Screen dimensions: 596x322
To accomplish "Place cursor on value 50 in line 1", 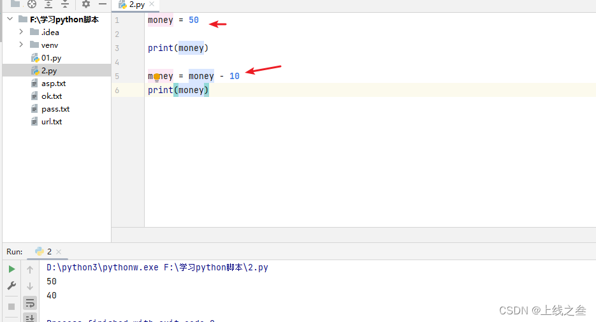I will pos(194,20).
